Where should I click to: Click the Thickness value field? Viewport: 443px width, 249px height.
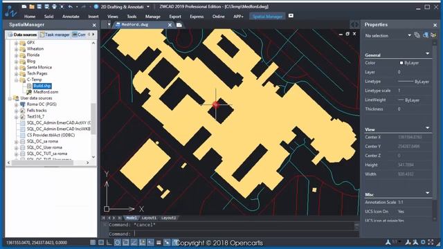click(x=414, y=109)
